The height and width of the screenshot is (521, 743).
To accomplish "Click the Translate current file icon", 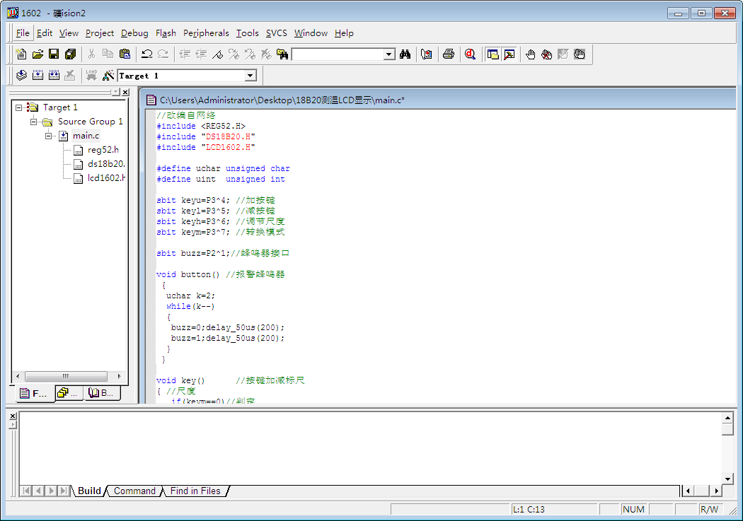I will (22, 75).
